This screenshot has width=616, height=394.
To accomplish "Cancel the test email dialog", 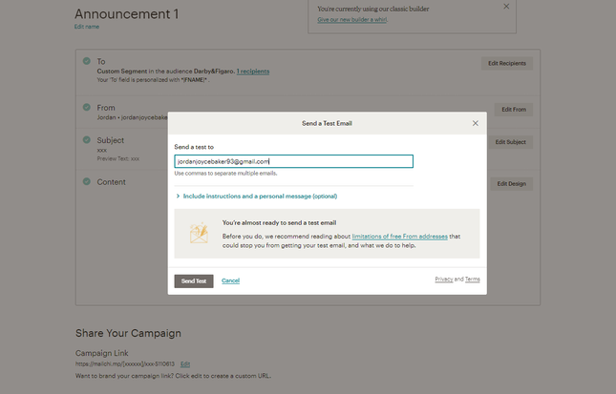I will click(230, 280).
